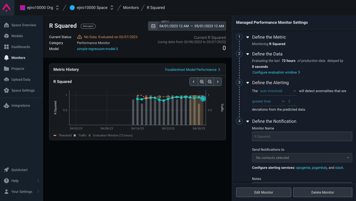Click the Edit Monitor button
The height and width of the screenshot is (201, 356).
[x=263, y=192]
